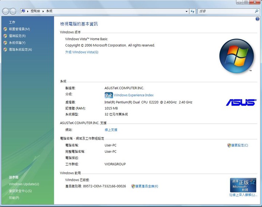Open the address bar history dropdown
The width and height of the screenshot is (262, 207).
coord(186,11)
